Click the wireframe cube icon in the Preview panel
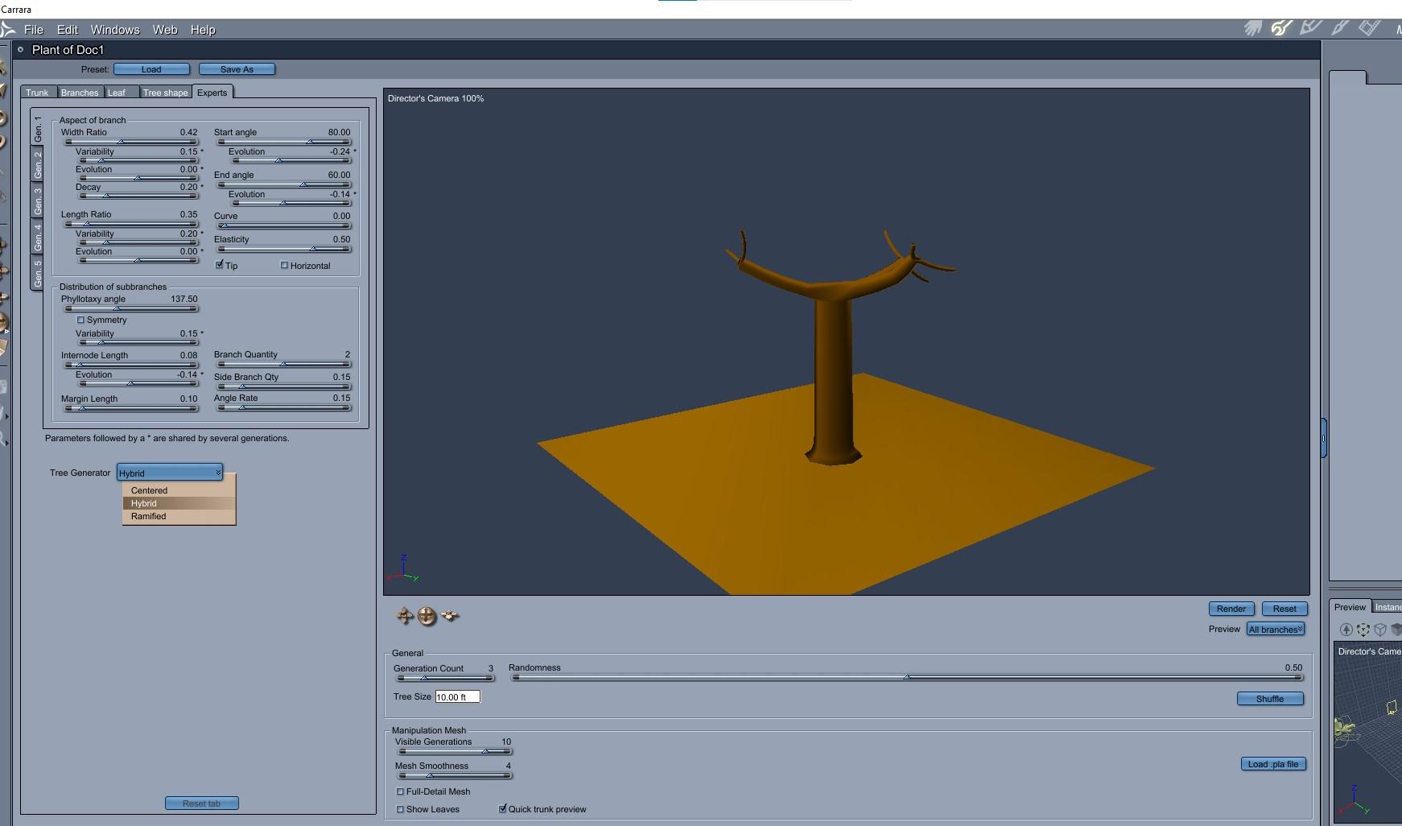 (x=1379, y=630)
